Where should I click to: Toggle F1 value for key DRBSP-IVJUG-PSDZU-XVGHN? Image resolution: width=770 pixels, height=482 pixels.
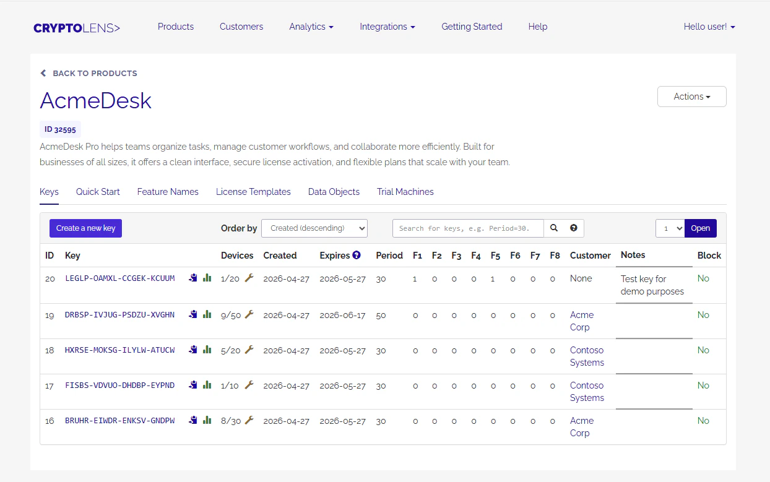coord(415,315)
